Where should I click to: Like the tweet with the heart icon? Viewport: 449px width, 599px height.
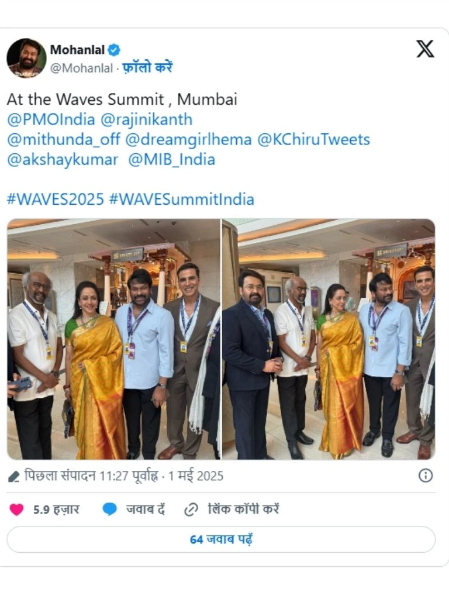[16, 510]
